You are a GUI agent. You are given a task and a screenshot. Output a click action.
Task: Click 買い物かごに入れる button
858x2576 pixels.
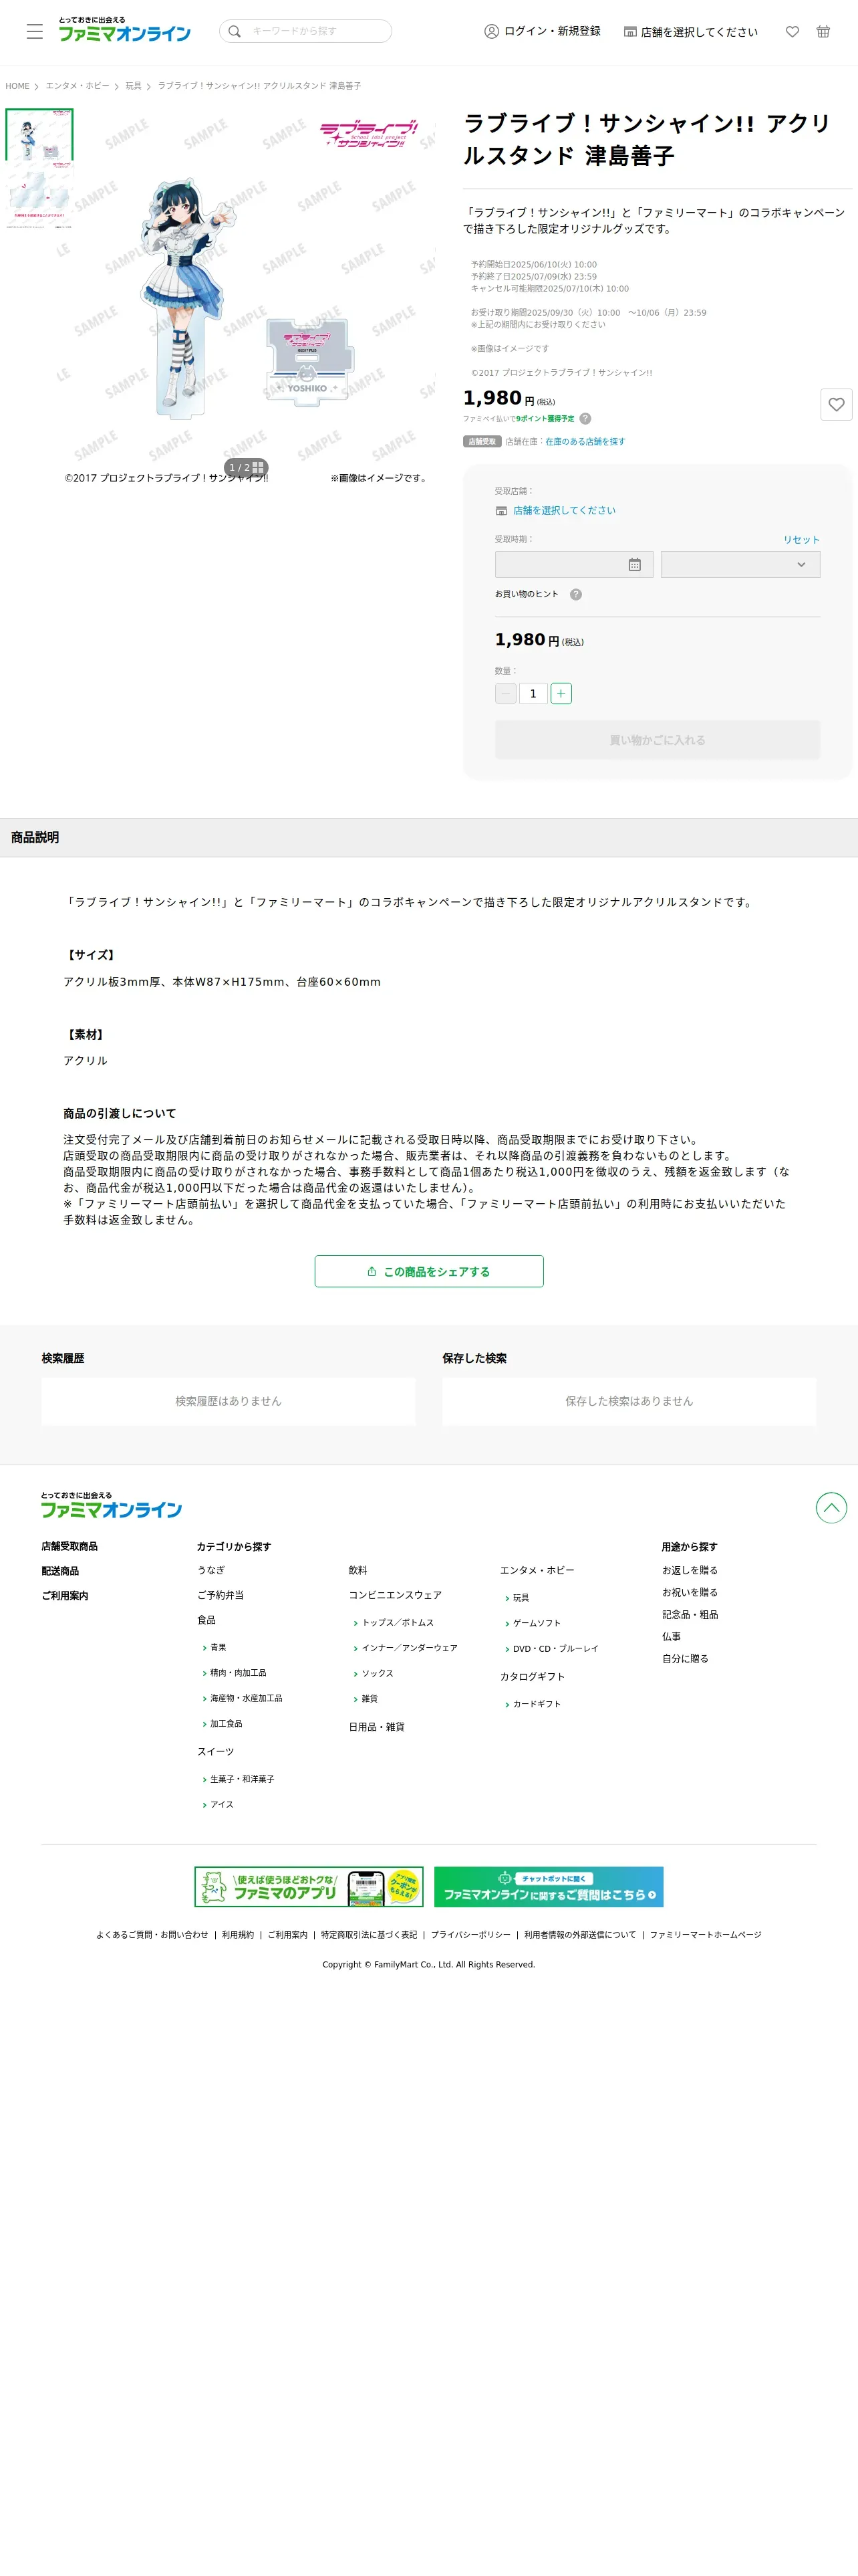(658, 740)
